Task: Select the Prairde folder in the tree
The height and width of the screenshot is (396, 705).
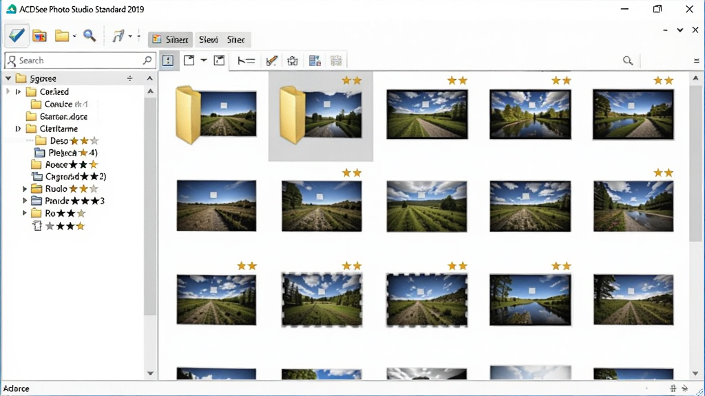Action: pyautogui.click(x=68, y=201)
